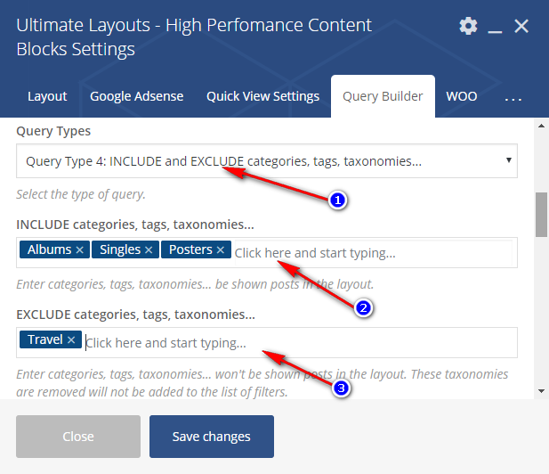Click the INCLUDE categories input field
Image resolution: width=549 pixels, height=474 pixels.
point(374,253)
